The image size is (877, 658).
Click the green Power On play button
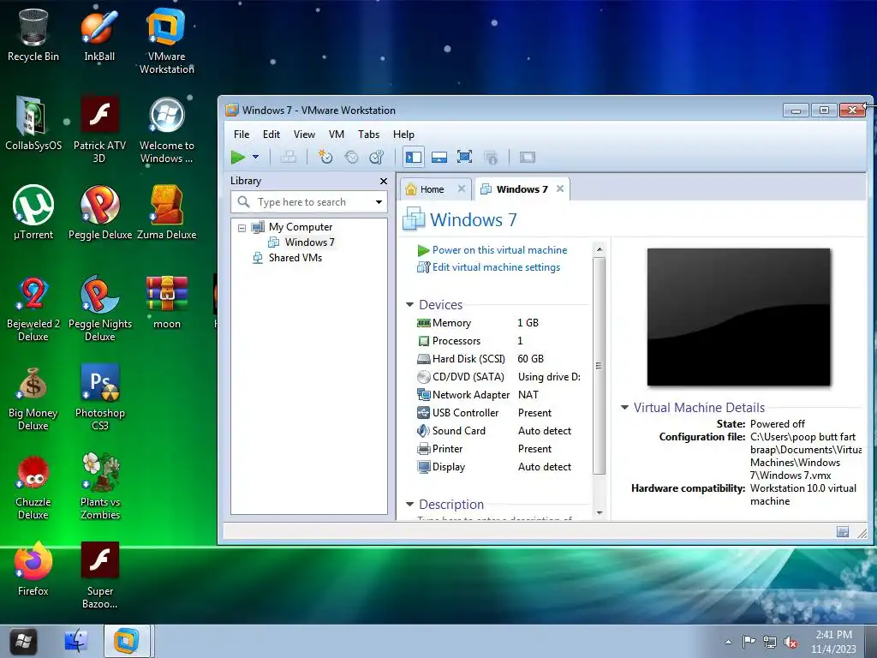click(x=238, y=158)
